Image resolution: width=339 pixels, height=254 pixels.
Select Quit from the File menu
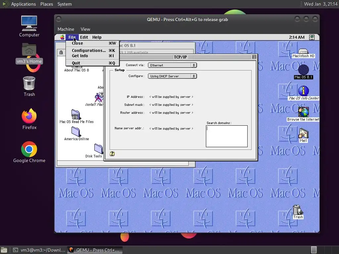pyautogui.click(x=92, y=63)
